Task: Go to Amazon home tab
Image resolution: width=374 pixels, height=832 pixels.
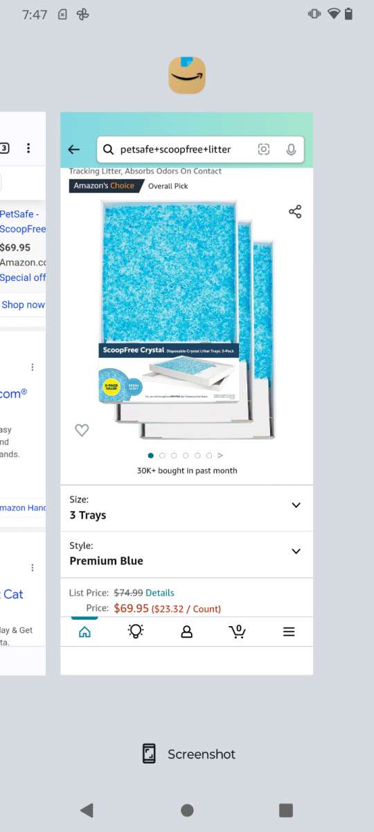Action: pos(84,632)
